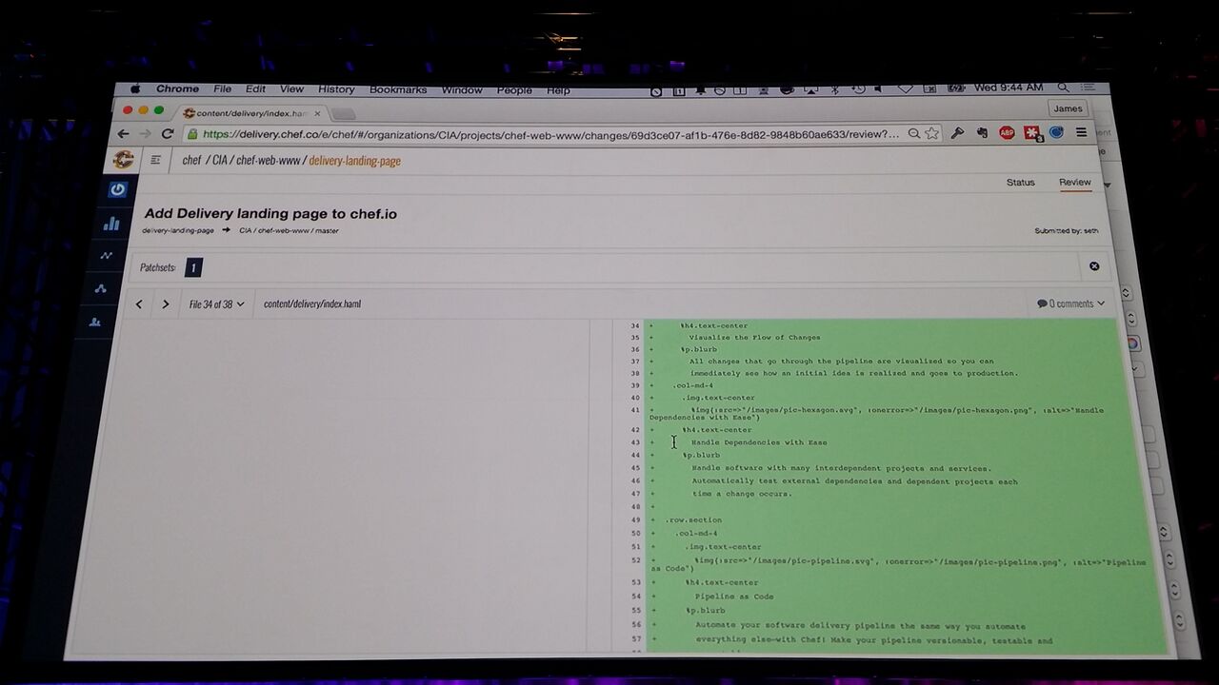The height and width of the screenshot is (685, 1219).
Task: Click the Bluetooth menu bar icon
Action: [x=834, y=88]
